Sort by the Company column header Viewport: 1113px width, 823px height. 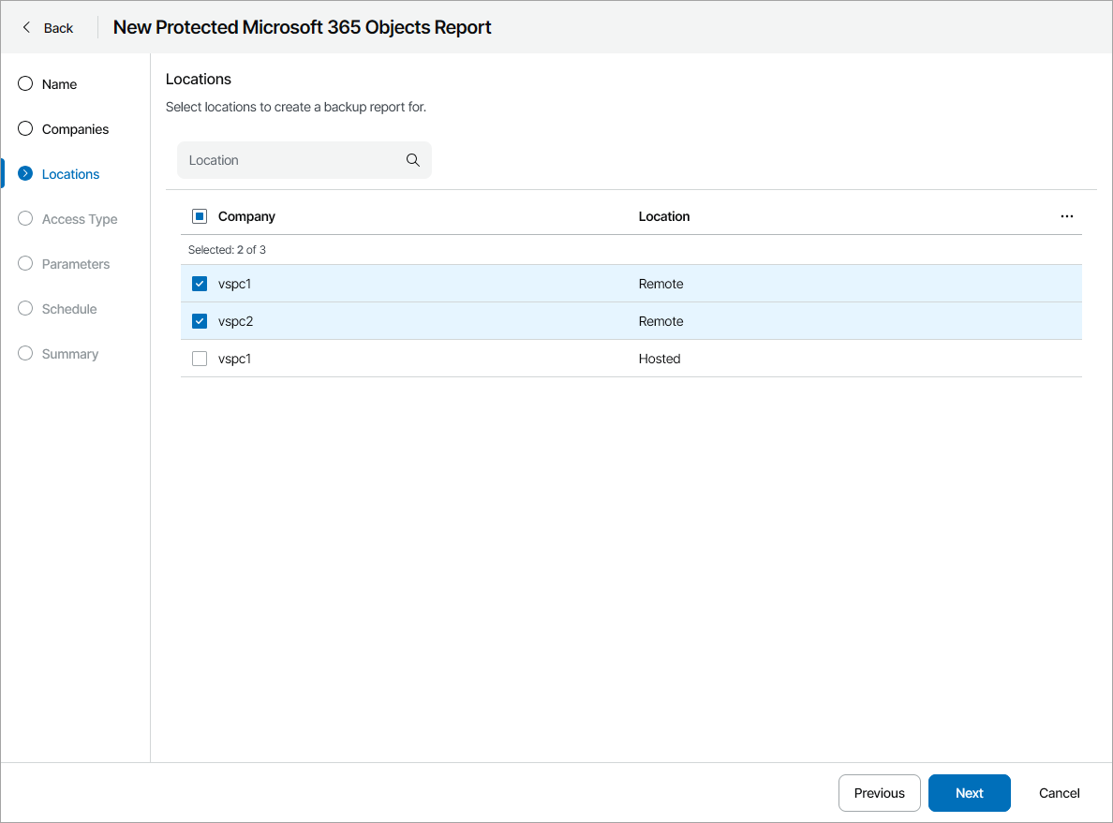[246, 216]
